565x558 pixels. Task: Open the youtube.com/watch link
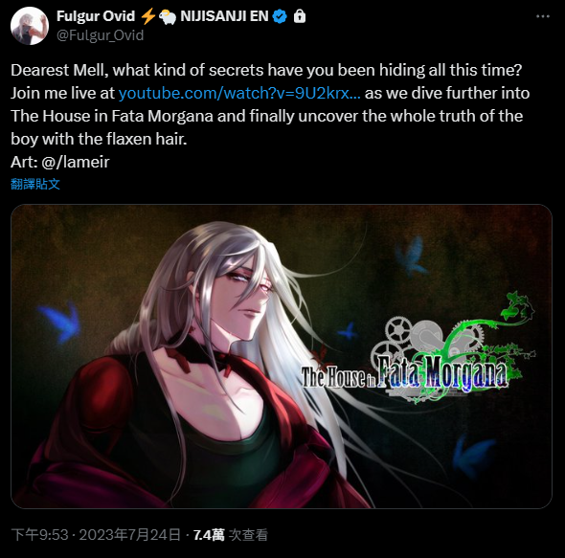239,93
